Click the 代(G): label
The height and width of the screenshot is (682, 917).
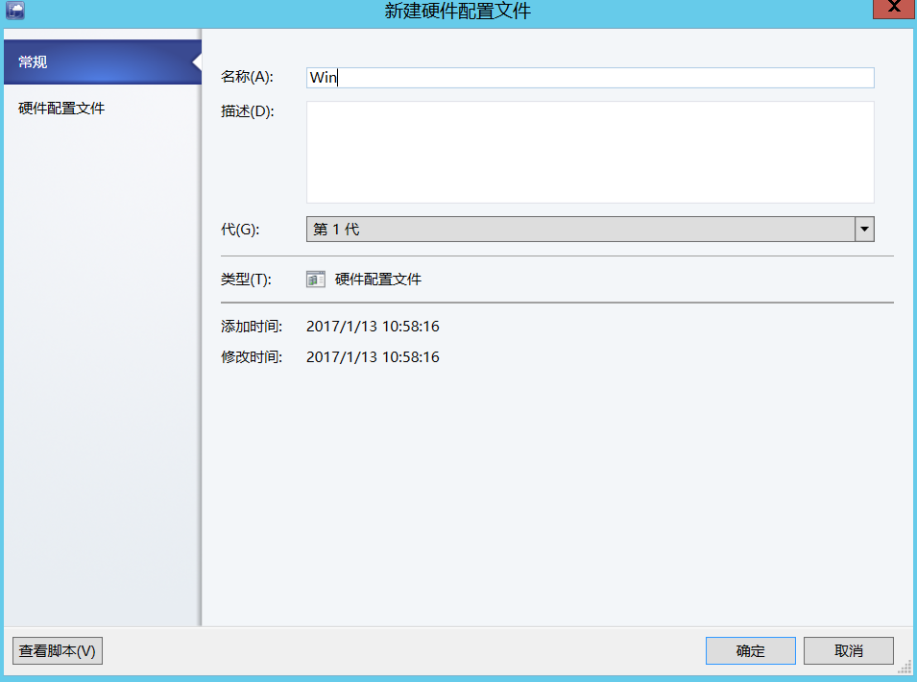pos(240,230)
